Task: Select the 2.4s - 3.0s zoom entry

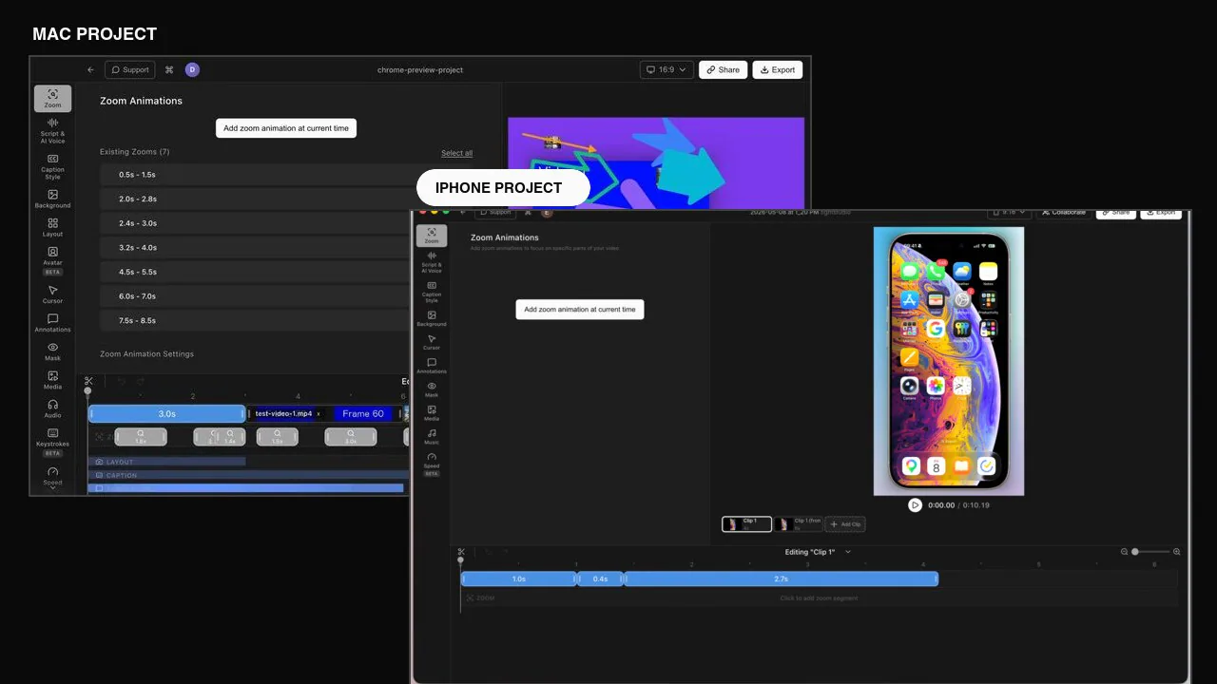Action: [x=255, y=223]
